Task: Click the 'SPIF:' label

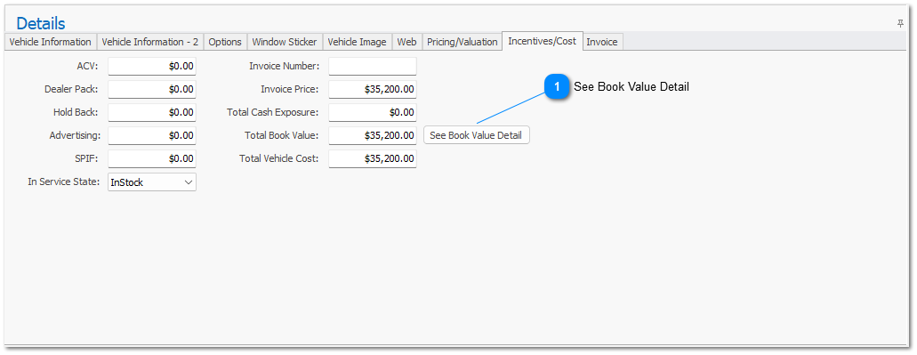Action: pos(86,158)
